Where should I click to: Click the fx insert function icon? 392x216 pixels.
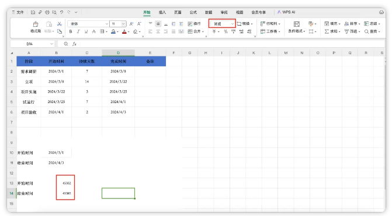click(74, 44)
